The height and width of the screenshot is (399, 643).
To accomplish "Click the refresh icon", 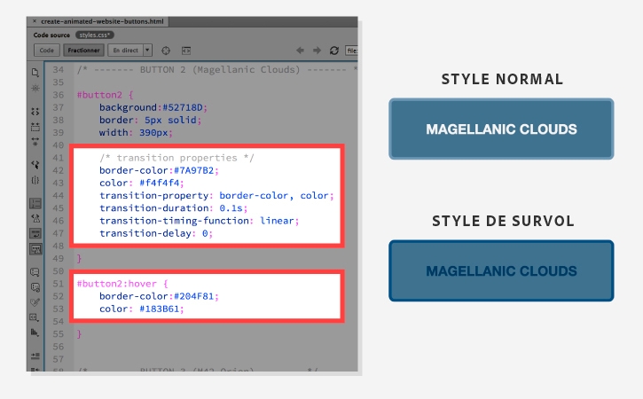I will click(x=334, y=51).
